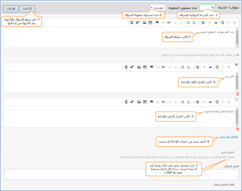Click first answer text area containing التدريب
Screen dimensions: 242x191
coord(120,82)
